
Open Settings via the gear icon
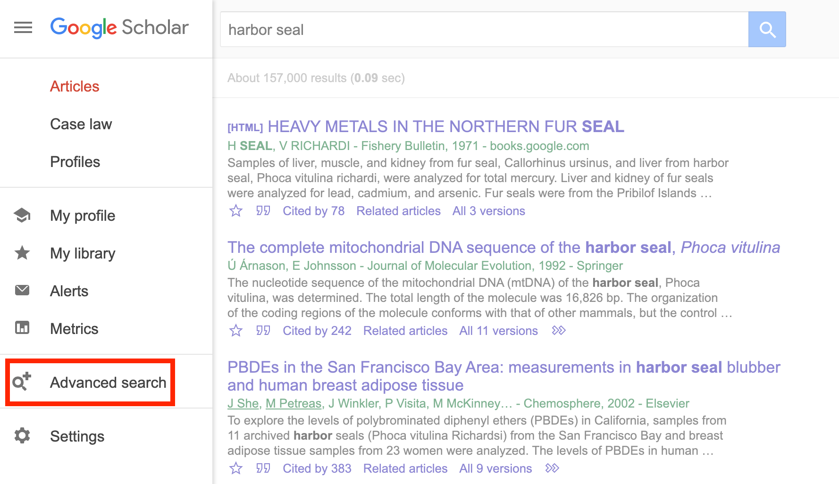coord(23,436)
